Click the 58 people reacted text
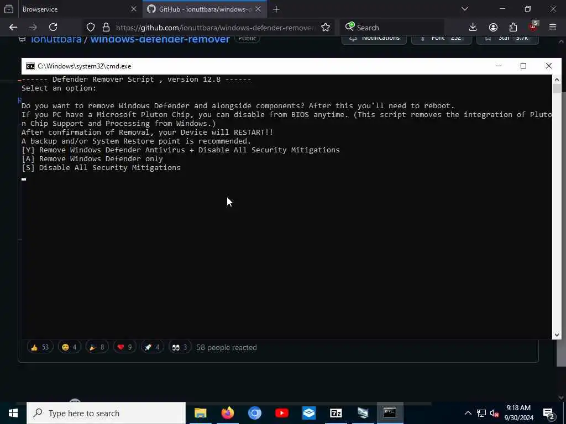566x424 pixels. (x=226, y=348)
